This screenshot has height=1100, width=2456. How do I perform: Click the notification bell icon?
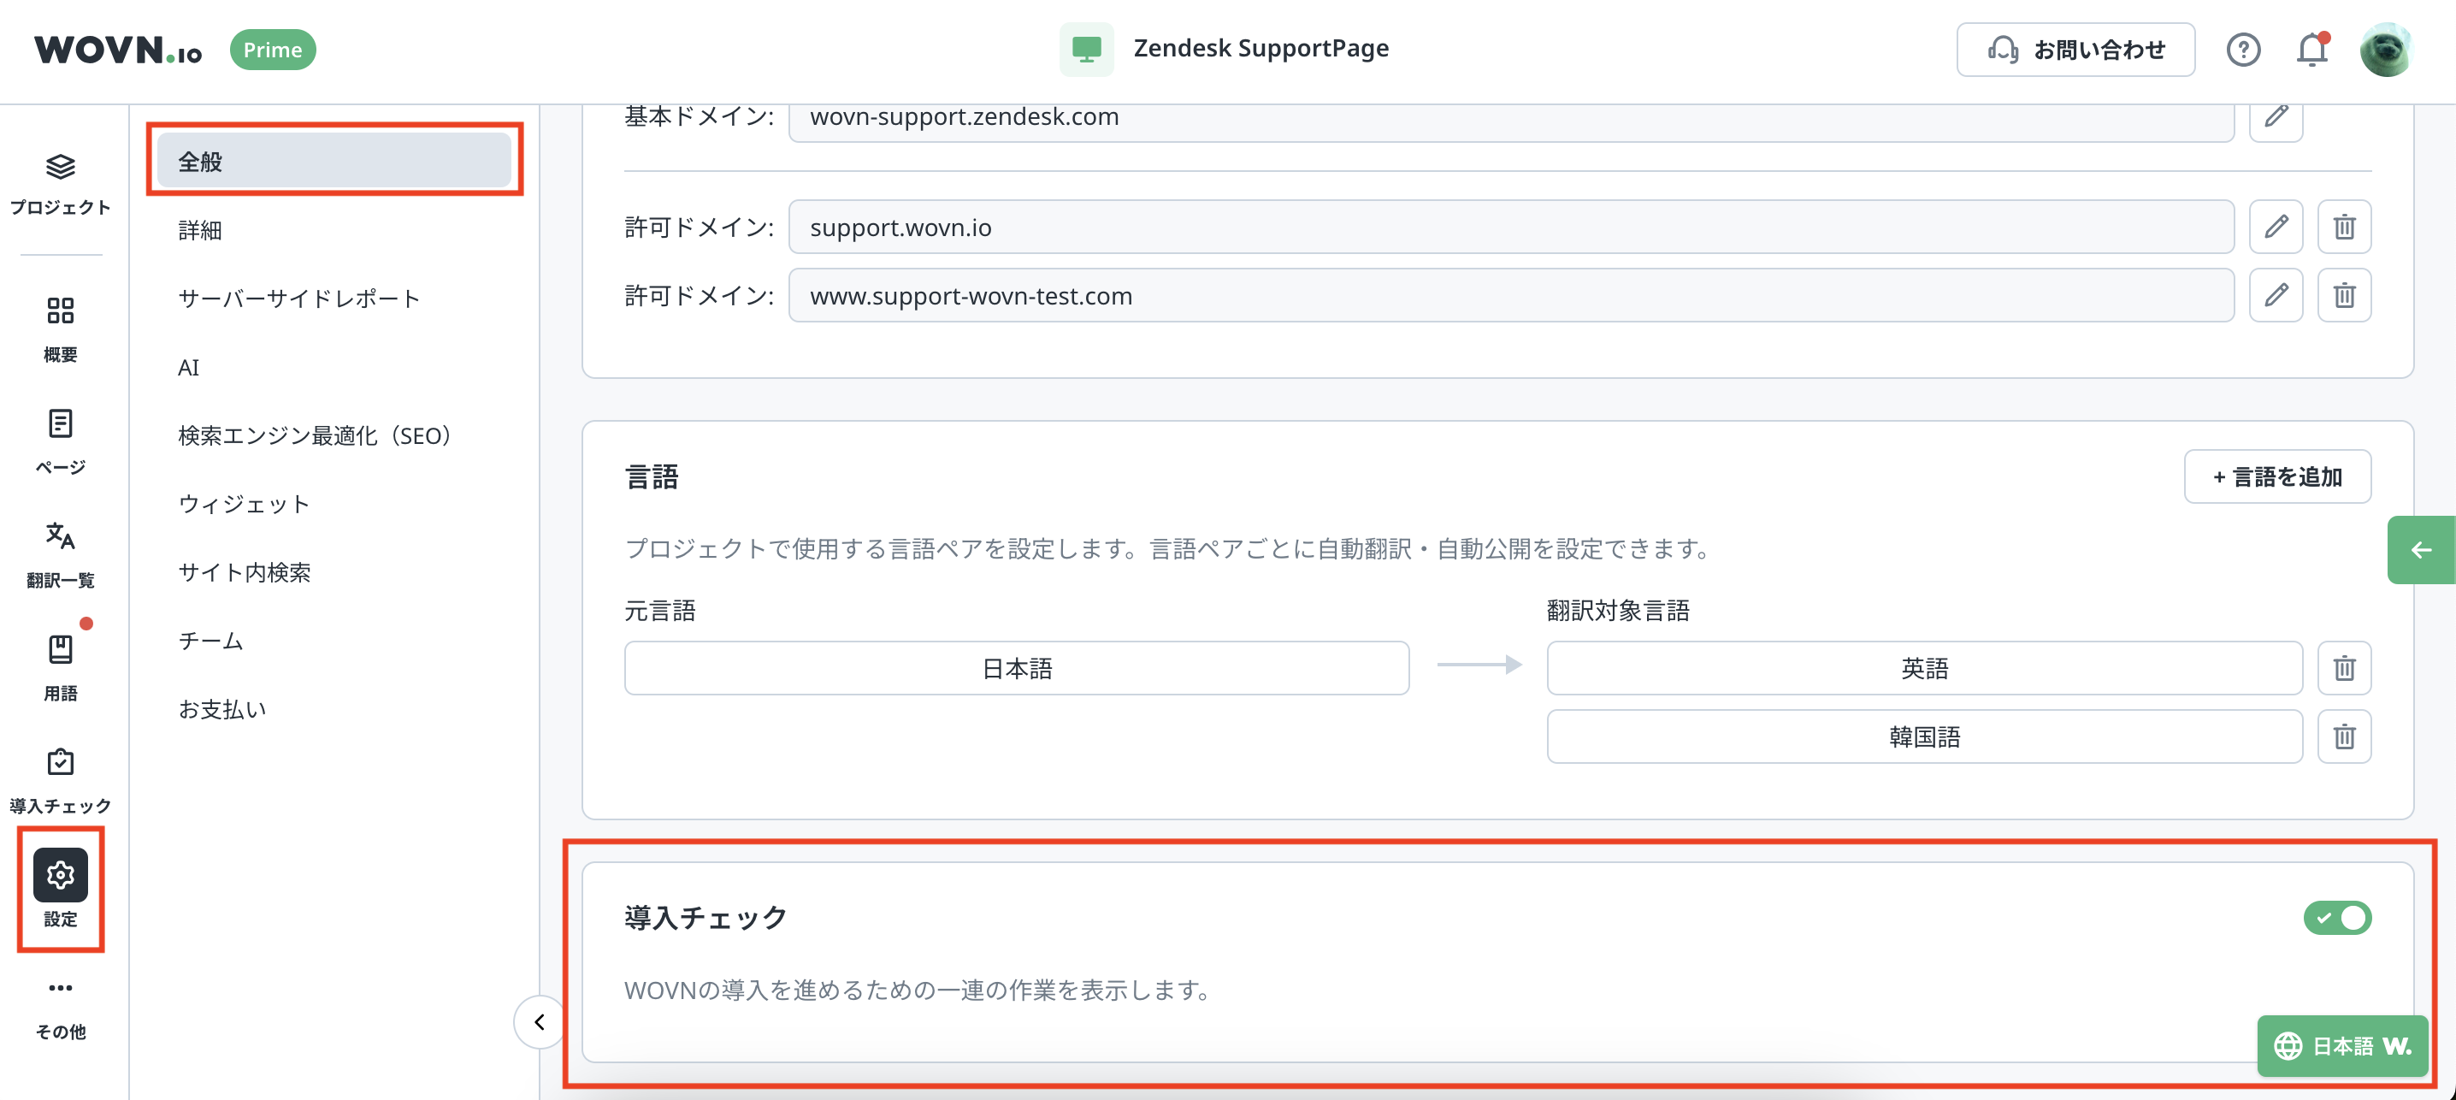tap(2311, 50)
